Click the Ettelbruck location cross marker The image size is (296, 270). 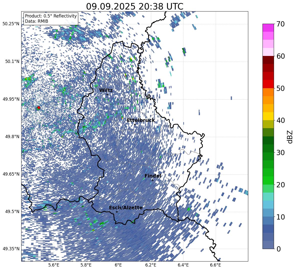135,124
